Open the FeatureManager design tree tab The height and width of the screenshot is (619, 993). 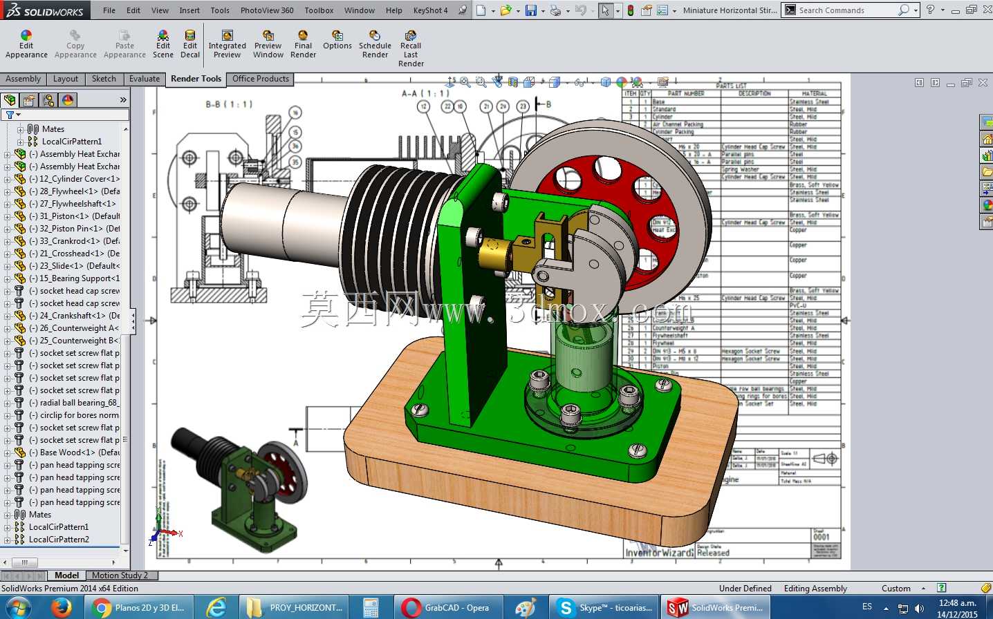[x=10, y=100]
